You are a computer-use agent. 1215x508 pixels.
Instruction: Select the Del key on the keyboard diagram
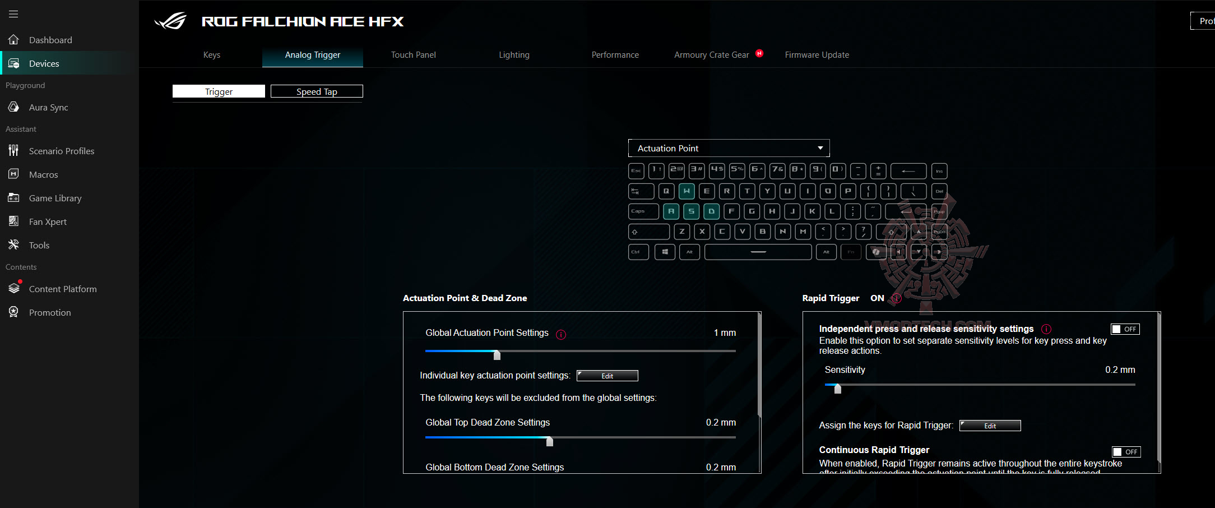tap(939, 191)
